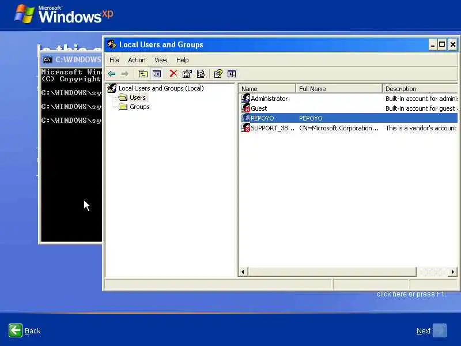Click the Local Users and Groups title icon

click(112, 44)
